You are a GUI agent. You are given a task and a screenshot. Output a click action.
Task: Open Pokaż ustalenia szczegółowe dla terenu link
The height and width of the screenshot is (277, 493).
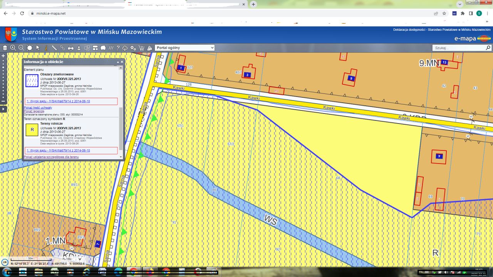[51, 157]
